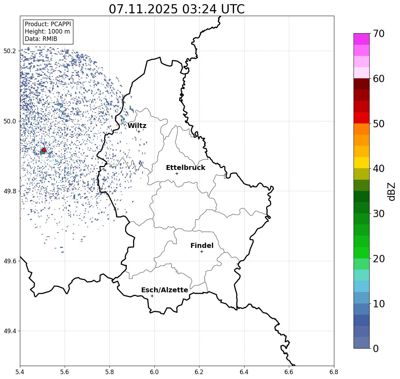Click the colorbar tick label 50

click(x=379, y=124)
